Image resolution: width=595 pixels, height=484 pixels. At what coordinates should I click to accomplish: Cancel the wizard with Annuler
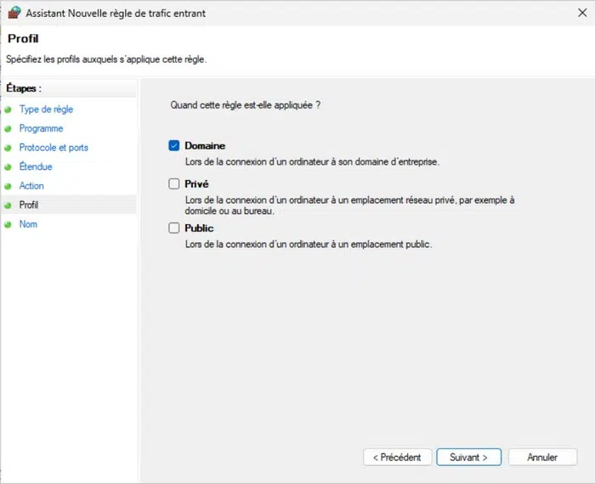(x=542, y=458)
